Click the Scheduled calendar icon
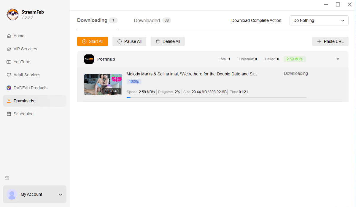Viewport: 356px width, 207px height. click(x=9, y=114)
